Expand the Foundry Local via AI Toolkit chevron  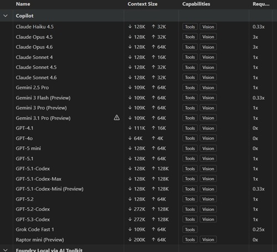(6, 250)
